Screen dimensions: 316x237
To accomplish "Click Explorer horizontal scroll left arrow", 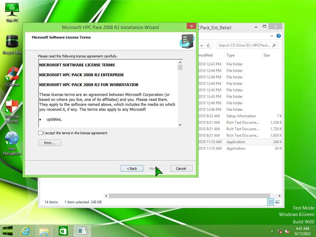I will [x=106, y=196].
